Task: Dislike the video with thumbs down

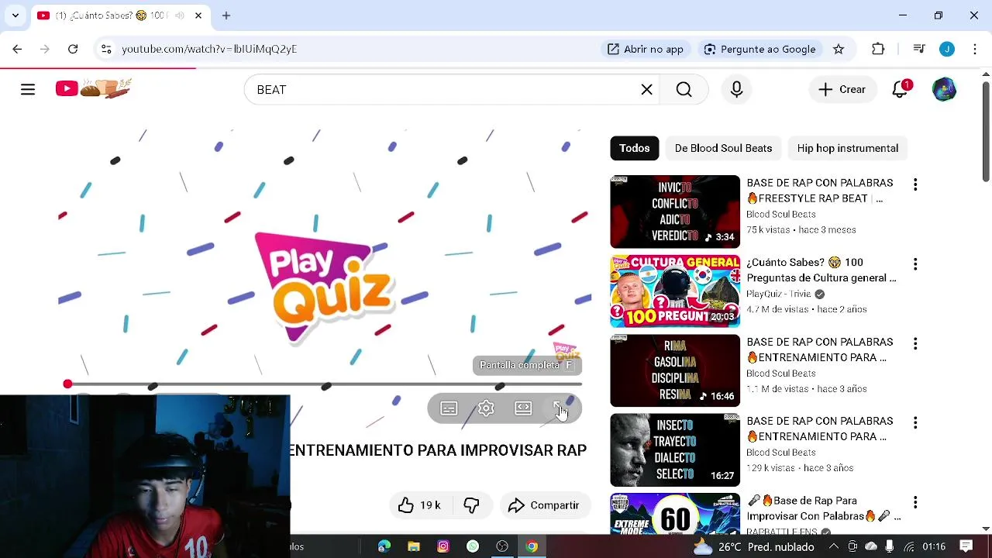Action: (471, 505)
